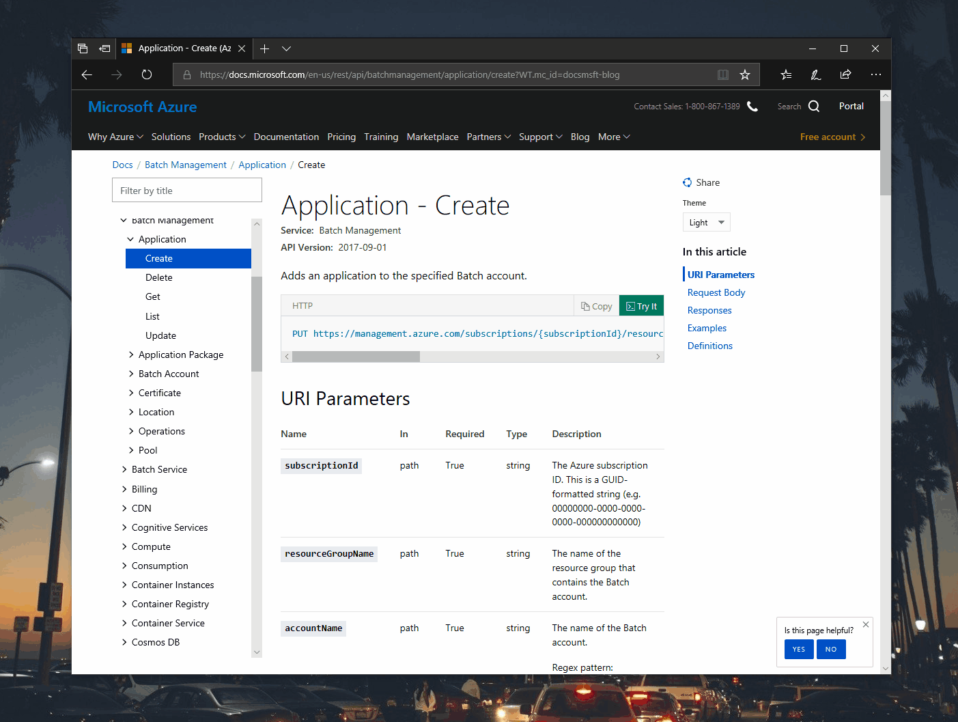Click the Free account link

click(833, 137)
